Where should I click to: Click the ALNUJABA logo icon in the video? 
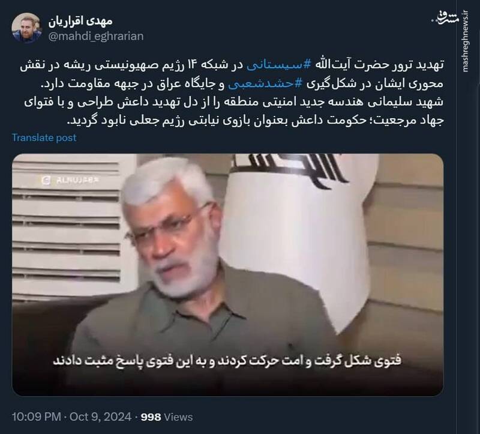point(46,180)
